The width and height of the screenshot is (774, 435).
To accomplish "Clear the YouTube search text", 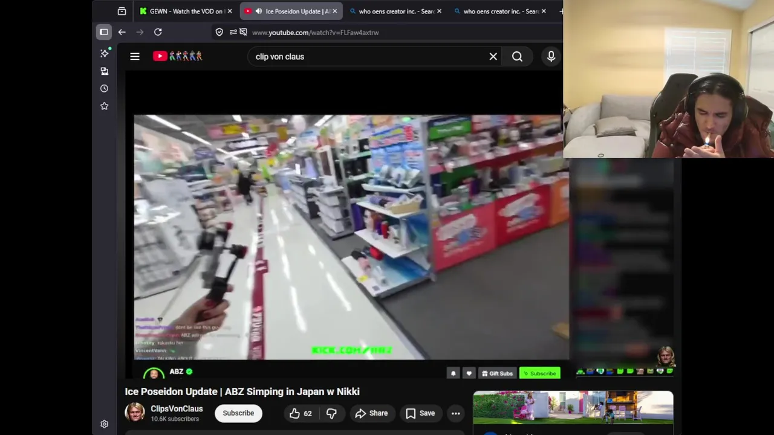I will pos(493,57).
